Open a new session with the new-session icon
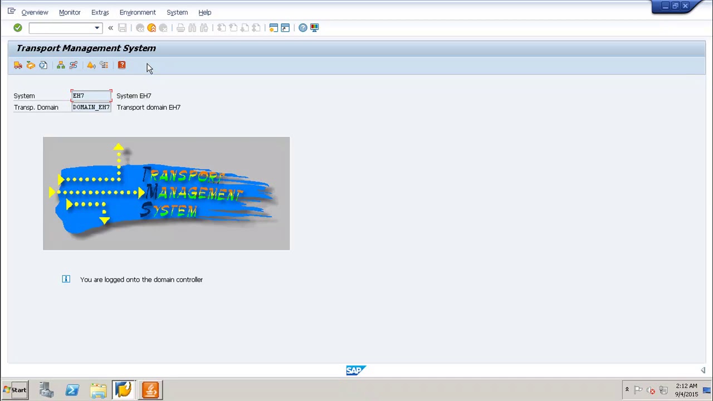 click(x=273, y=28)
